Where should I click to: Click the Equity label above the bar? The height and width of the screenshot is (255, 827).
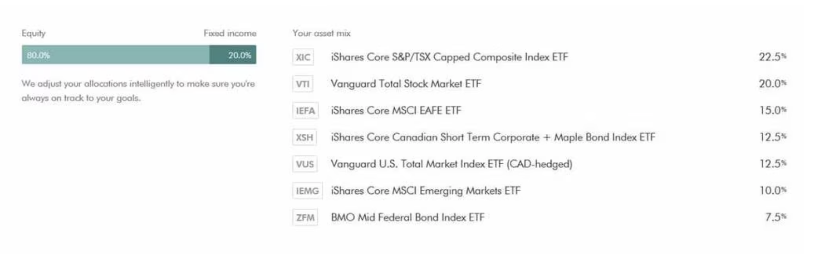click(33, 33)
